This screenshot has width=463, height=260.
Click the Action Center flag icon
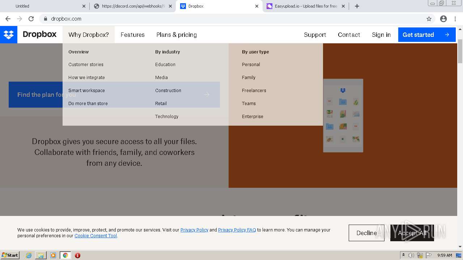click(429, 255)
